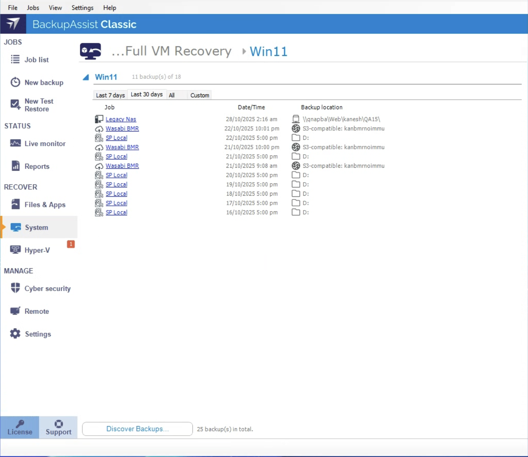The image size is (528, 457).
Task: Open Wasabi BMR backup from 22/10/2025
Action: point(122,128)
